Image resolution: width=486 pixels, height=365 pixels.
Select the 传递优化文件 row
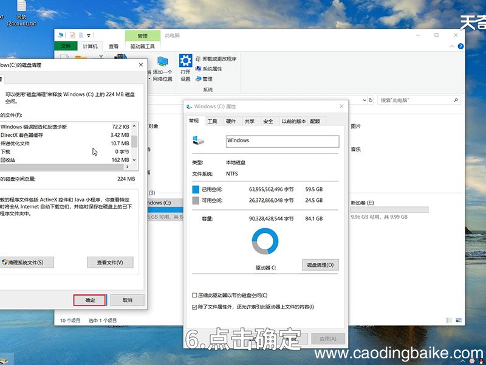pos(65,144)
